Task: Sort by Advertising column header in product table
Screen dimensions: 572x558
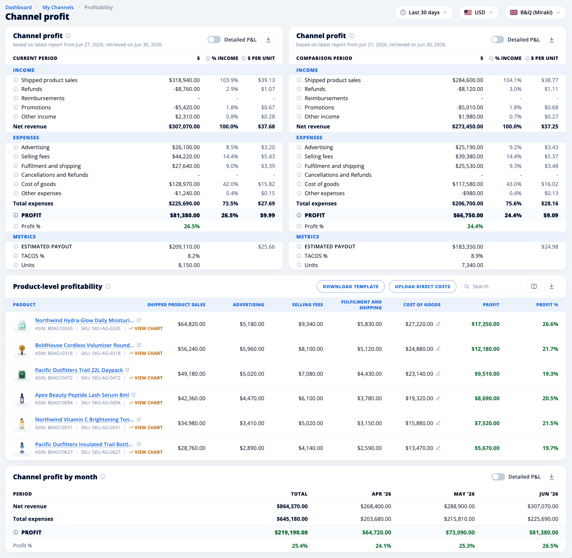Action: [248, 305]
